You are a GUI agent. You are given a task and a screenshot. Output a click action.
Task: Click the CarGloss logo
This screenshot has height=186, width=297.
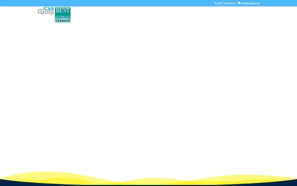[x=46, y=11]
